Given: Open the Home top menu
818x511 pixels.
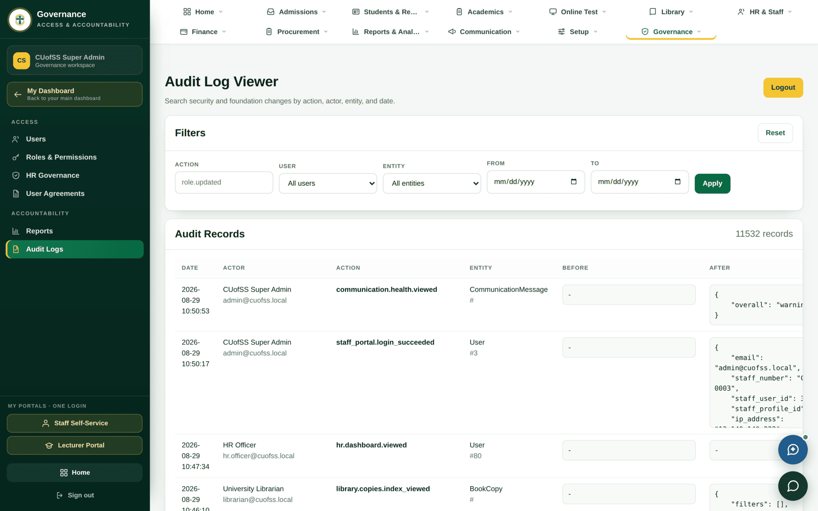Looking at the screenshot, I should [x=203, y=12].
